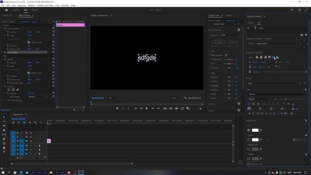Image resolution: width=311 pixels, height=175 pixels.
Task: Open the Input LUT None dropdown
Action: [x=230, y=35]
